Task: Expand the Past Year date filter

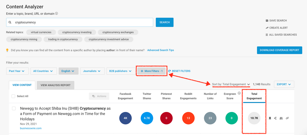Action: coord(17,71)
